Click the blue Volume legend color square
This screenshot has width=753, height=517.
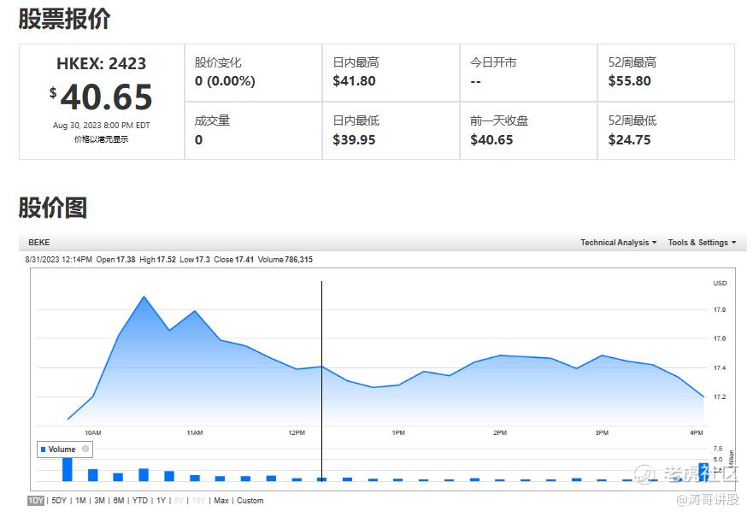44,449
